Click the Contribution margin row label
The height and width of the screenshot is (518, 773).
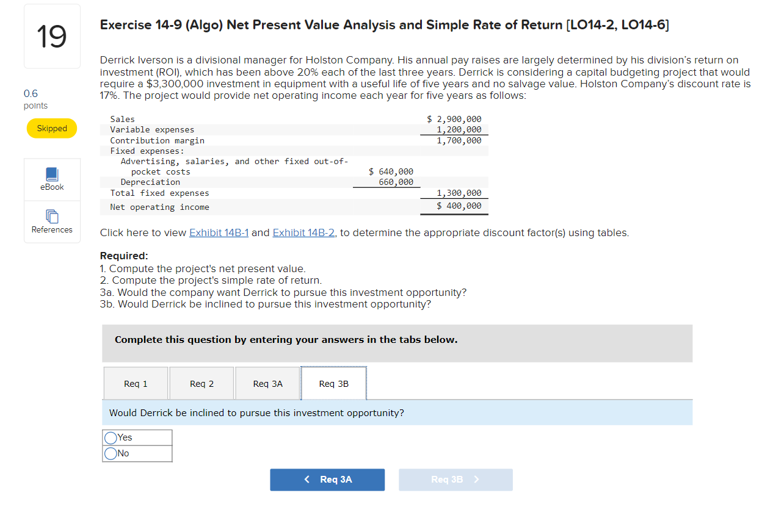pos(157,140)
